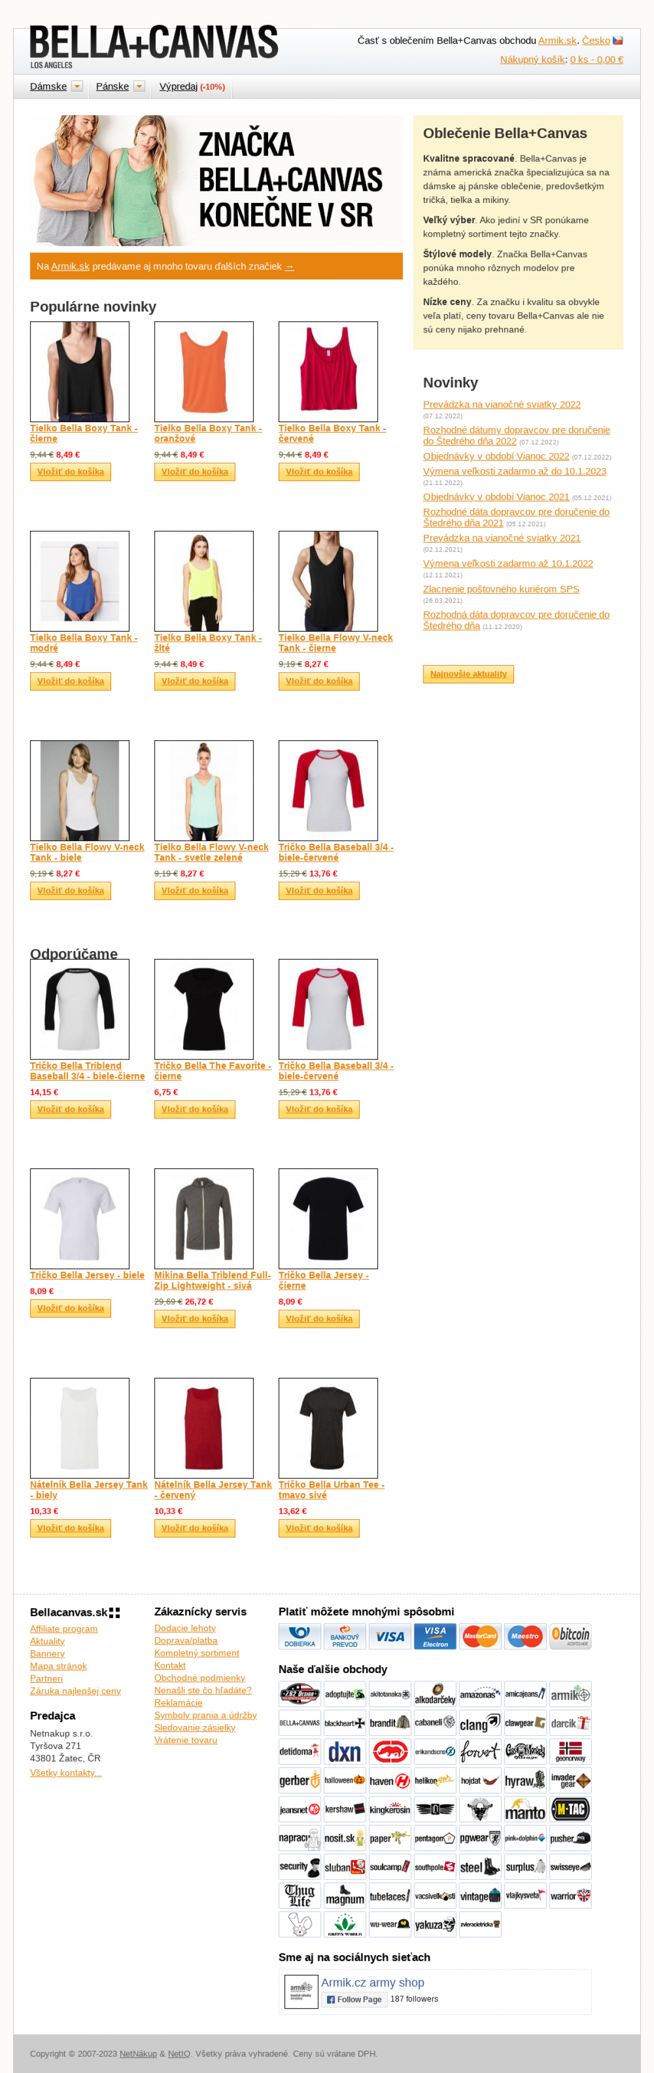This screenshot has height=2073, width=654.
Task: Open the Dámske menu item
Action: click(x=49, y=86)
